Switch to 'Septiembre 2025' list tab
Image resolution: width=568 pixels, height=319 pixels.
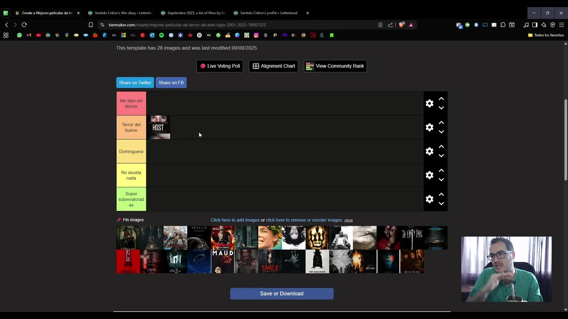coord(193,13)
